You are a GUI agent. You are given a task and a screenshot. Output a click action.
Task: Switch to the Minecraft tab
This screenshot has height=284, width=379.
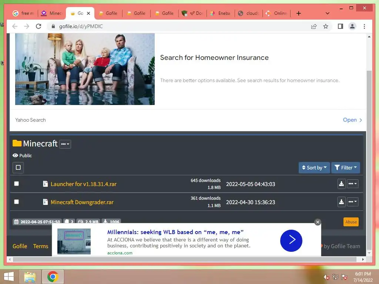[x=52, y=13]
